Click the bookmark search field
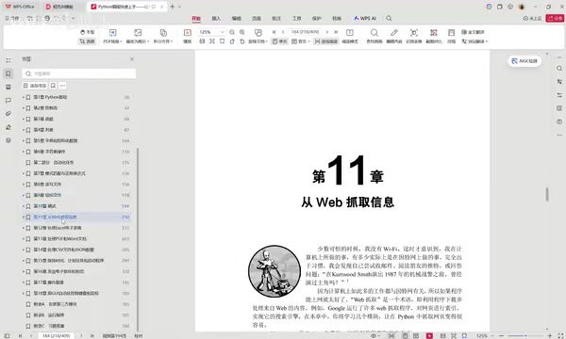 tap(79, 73)
